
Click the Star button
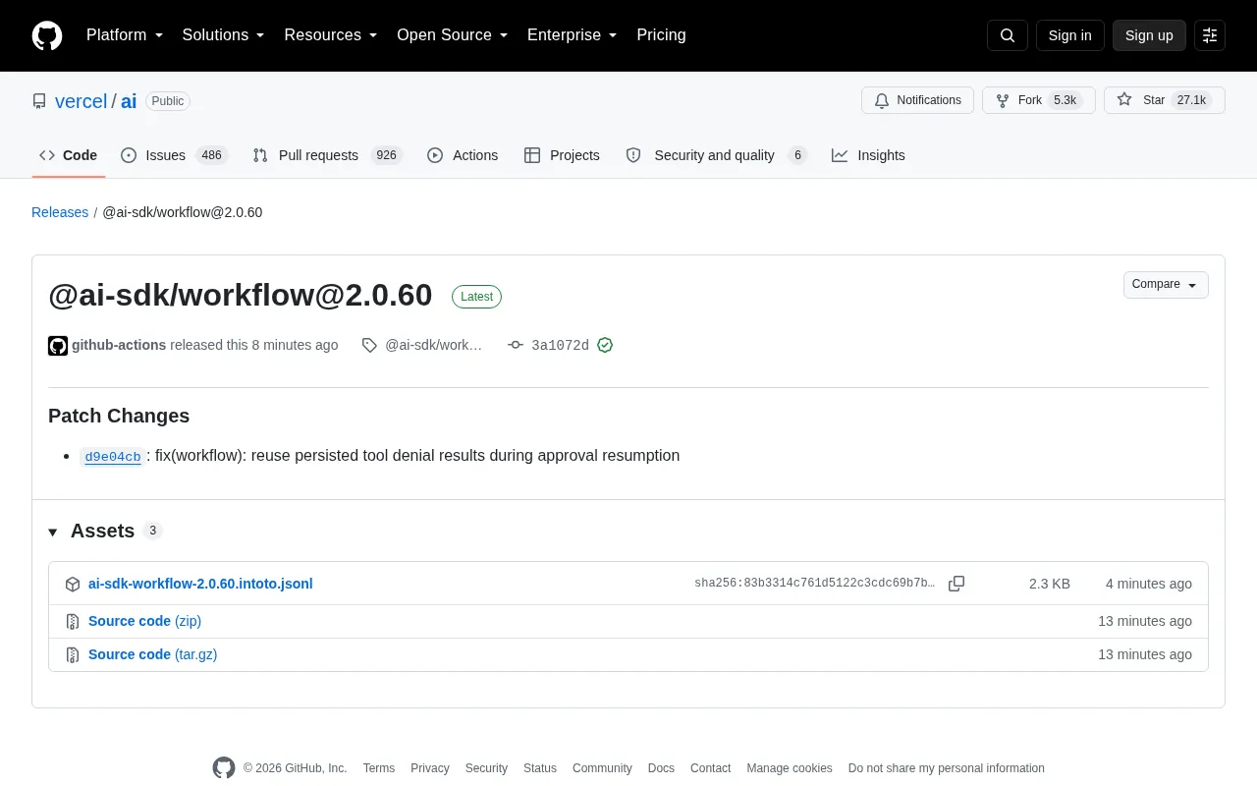[1165, 100]
